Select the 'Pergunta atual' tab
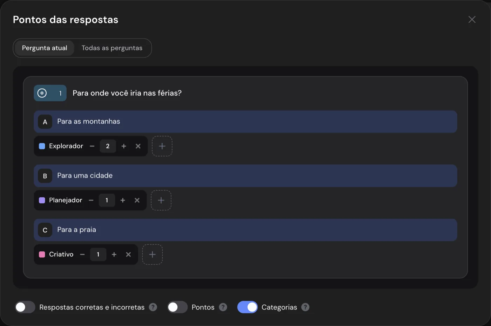491x326 pixels. pos(45,48)
